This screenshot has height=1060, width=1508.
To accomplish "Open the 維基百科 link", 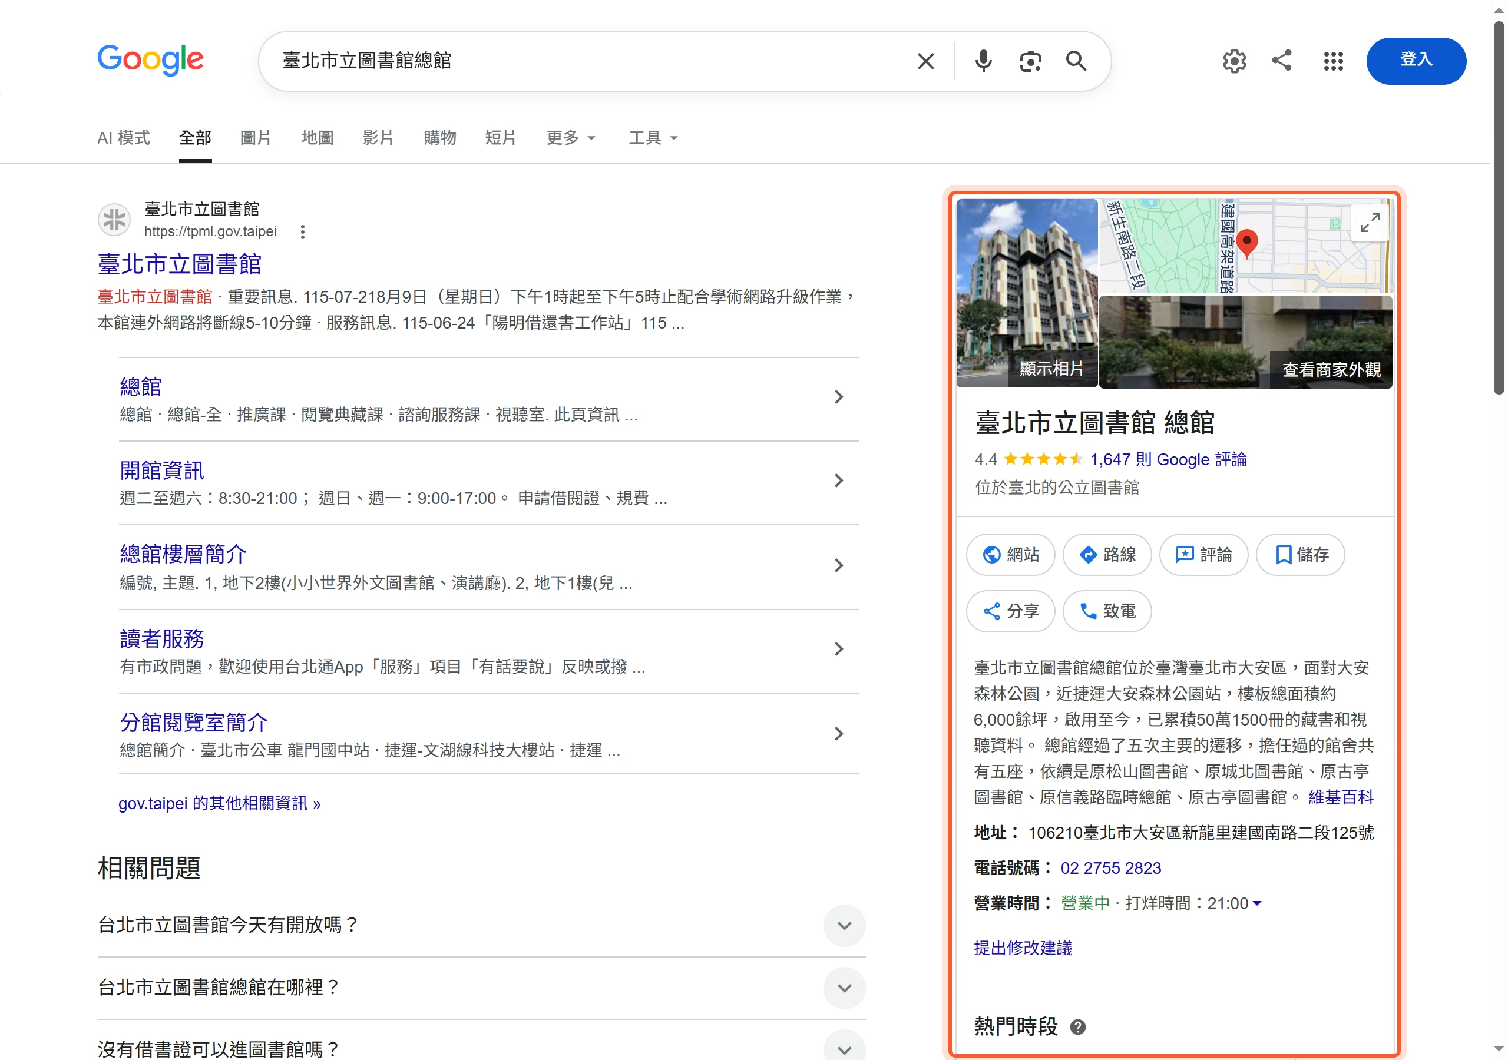I will coord(1341,797).
